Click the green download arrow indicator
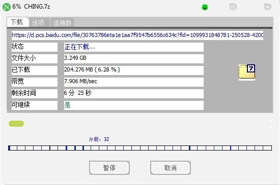Screen dimensions: 280x185 pos(205,7)
